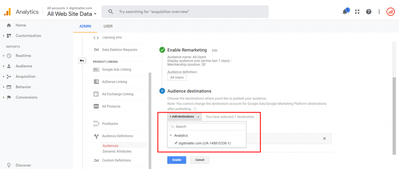The height and width of the screenshot is (169, 399).
Task: Click the All accounts breadcrumb link
Action: (x=56, y=8)
